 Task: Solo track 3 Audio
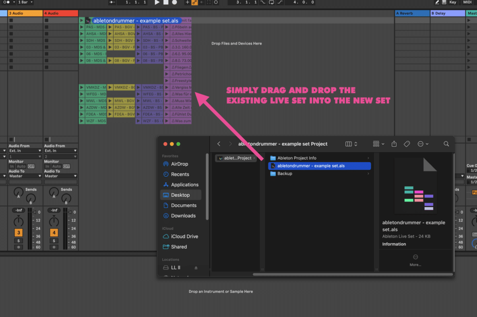pos(18,241)
